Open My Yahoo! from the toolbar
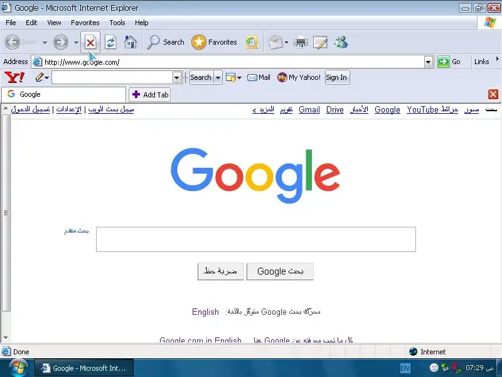This screenshot has width=502, height=377. click(x=299, y=77)
